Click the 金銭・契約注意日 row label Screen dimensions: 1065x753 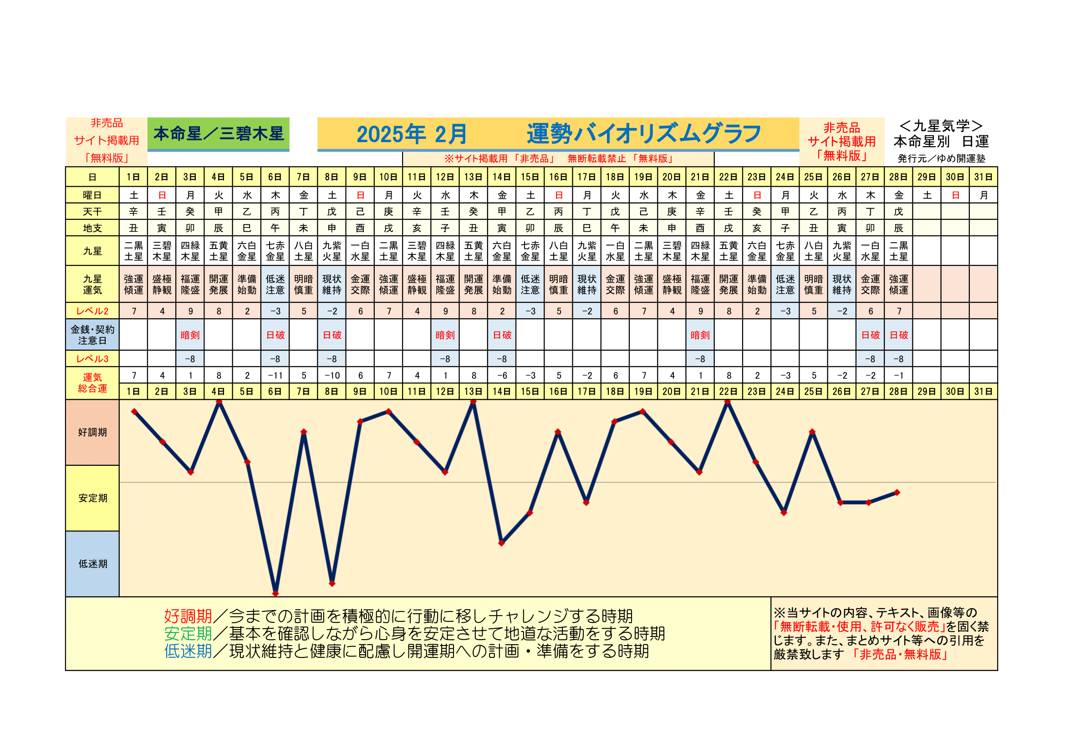point(92,335)
